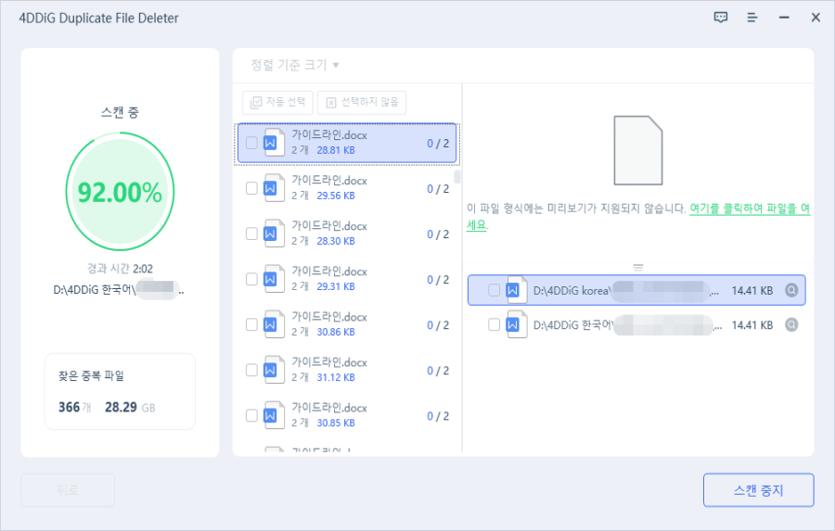Click Word icon of 28.30 KB group
The height and width of the screenshot is (531, 835).
click(275, 234)
